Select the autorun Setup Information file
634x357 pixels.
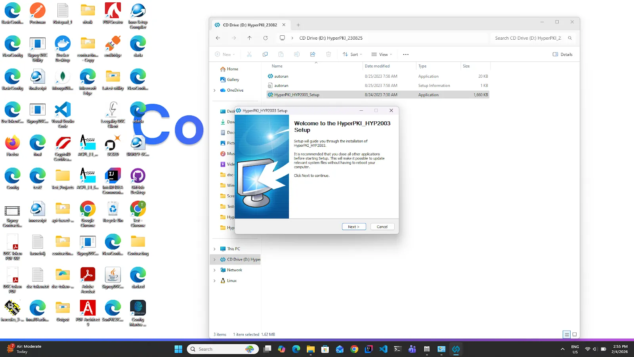[378, 86]
